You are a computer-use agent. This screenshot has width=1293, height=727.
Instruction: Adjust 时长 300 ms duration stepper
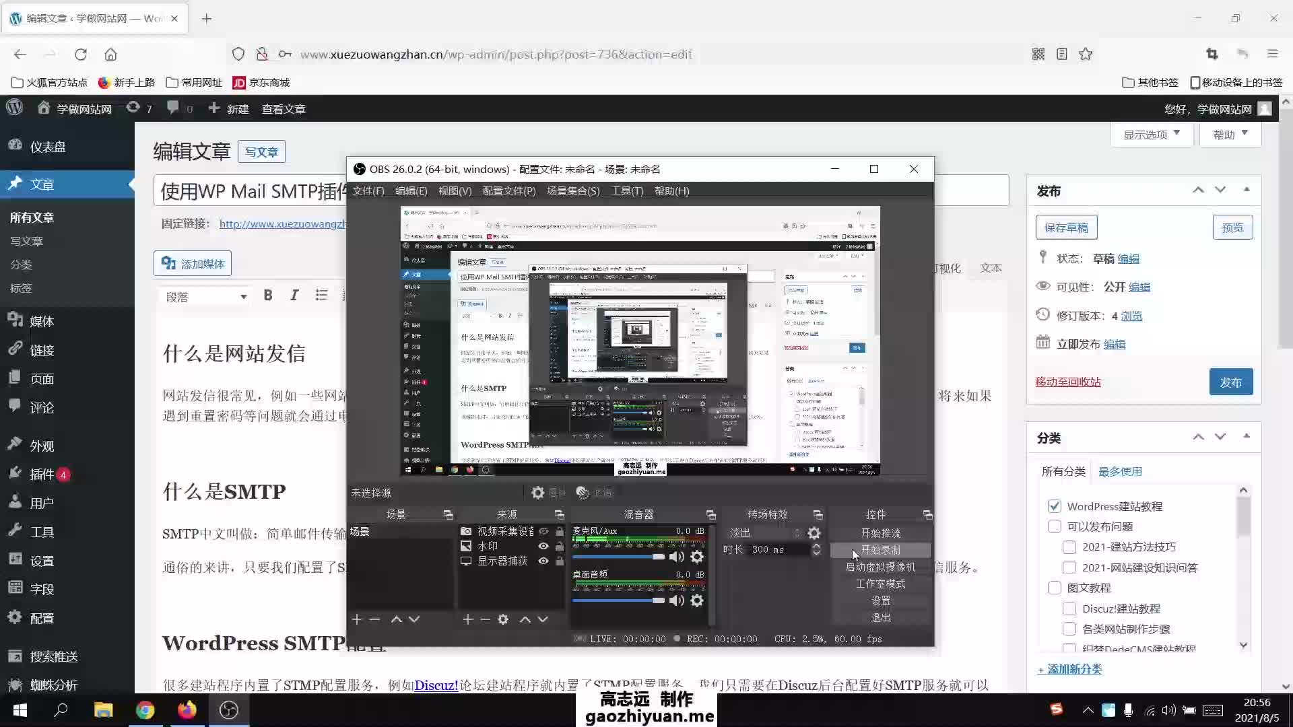coord(816,550)
